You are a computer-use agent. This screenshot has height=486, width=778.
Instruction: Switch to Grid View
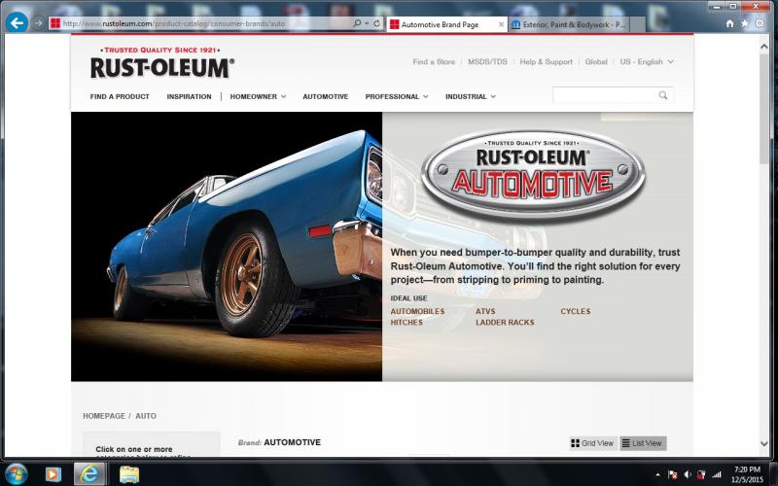(x=592, y=443)
